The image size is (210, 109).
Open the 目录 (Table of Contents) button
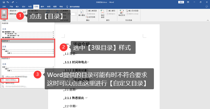(x=4, y=14)
